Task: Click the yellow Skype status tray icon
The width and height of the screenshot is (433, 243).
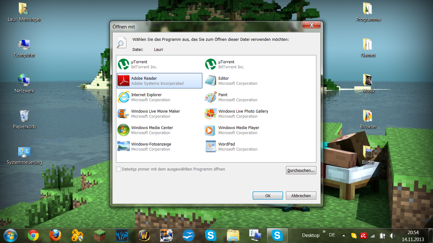Action: 354,235
